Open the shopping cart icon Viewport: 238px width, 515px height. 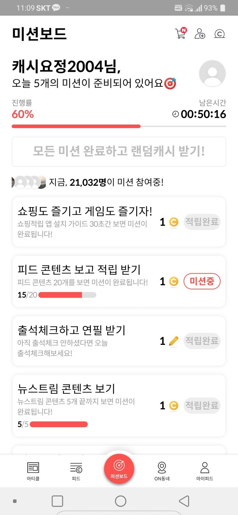pos(181,34)
